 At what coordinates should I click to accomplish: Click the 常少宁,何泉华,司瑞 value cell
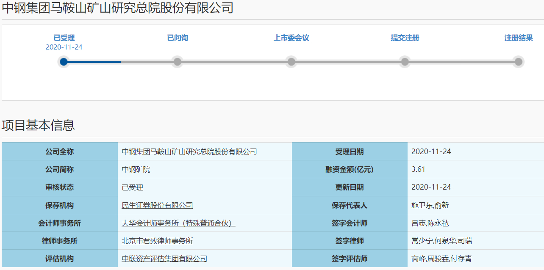(476, 241)
